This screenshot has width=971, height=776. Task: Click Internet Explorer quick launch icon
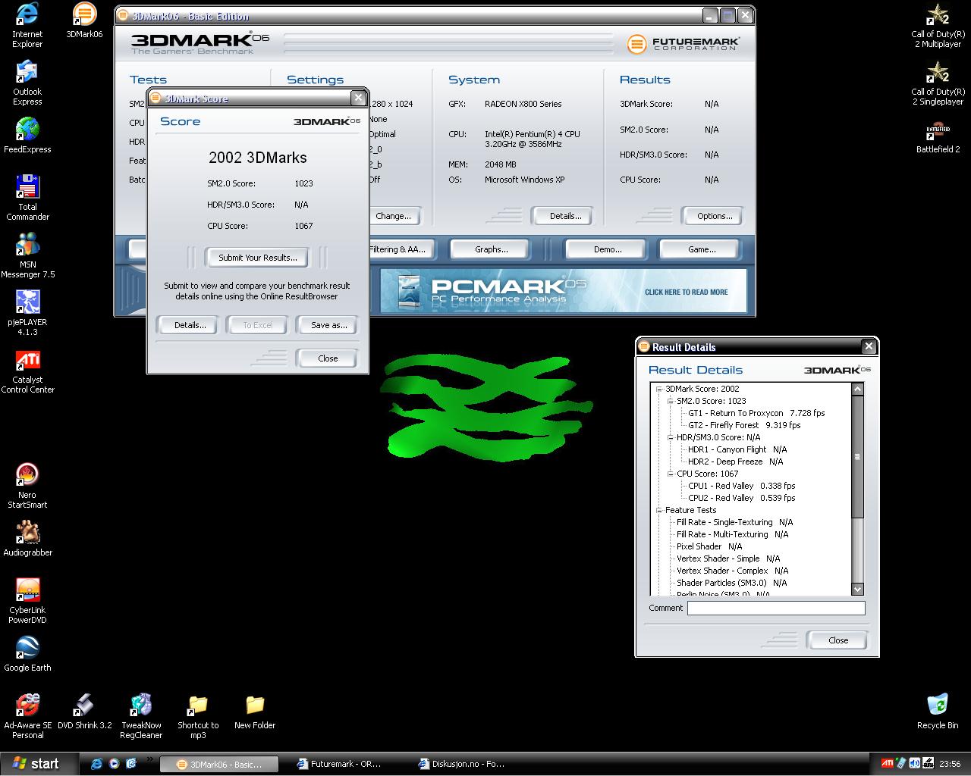coord(96,764)
